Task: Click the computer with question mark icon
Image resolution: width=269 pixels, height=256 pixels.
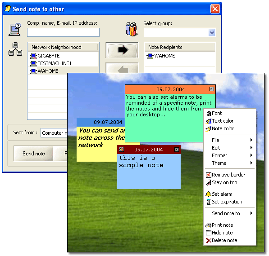Action: coord(15,29)
